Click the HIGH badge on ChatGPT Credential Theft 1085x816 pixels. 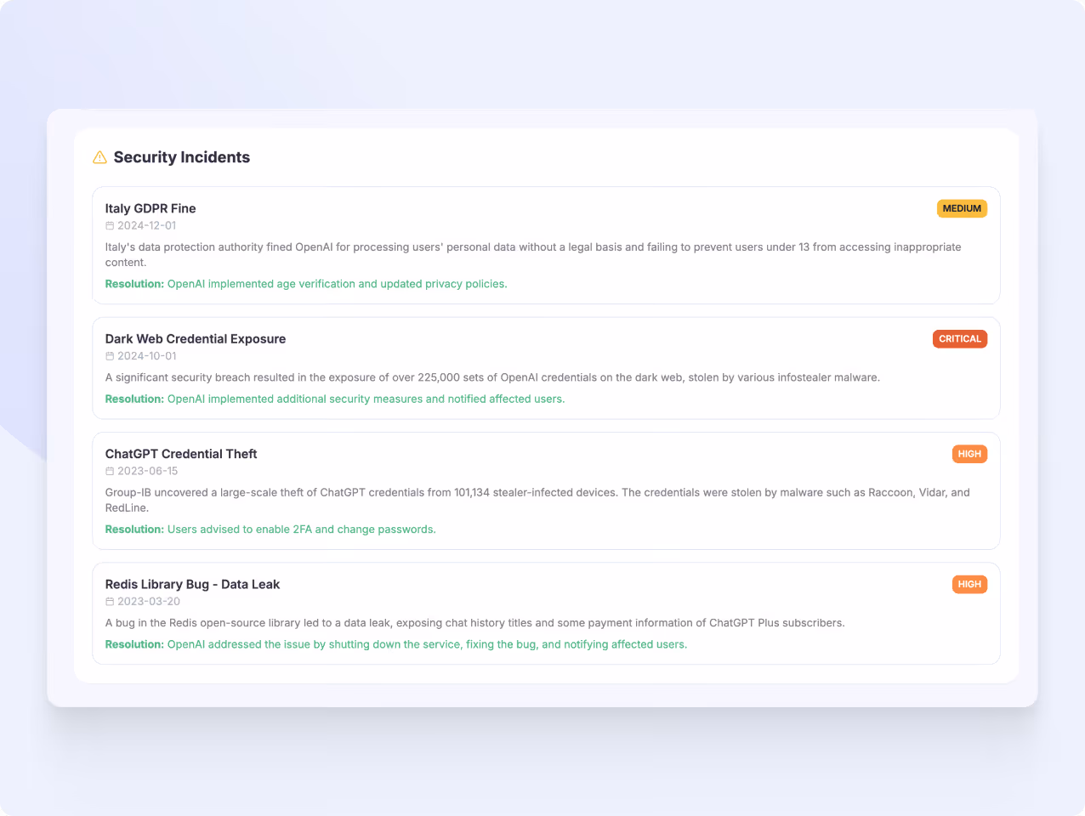969,454
